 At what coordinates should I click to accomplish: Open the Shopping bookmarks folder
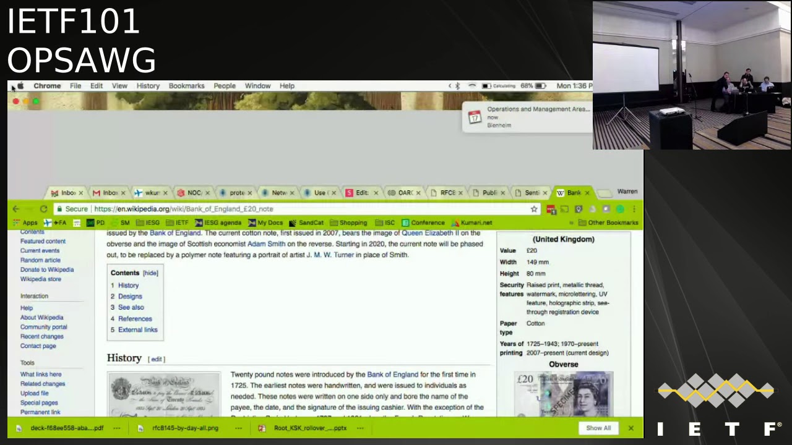[x=348, y=222]
